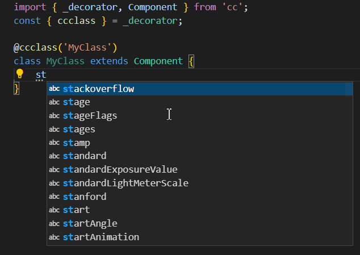The height and width of the screenshot is (255, 360).
Task: Place cursor after typed 'st' text
Action: click(x=47, y=74)
